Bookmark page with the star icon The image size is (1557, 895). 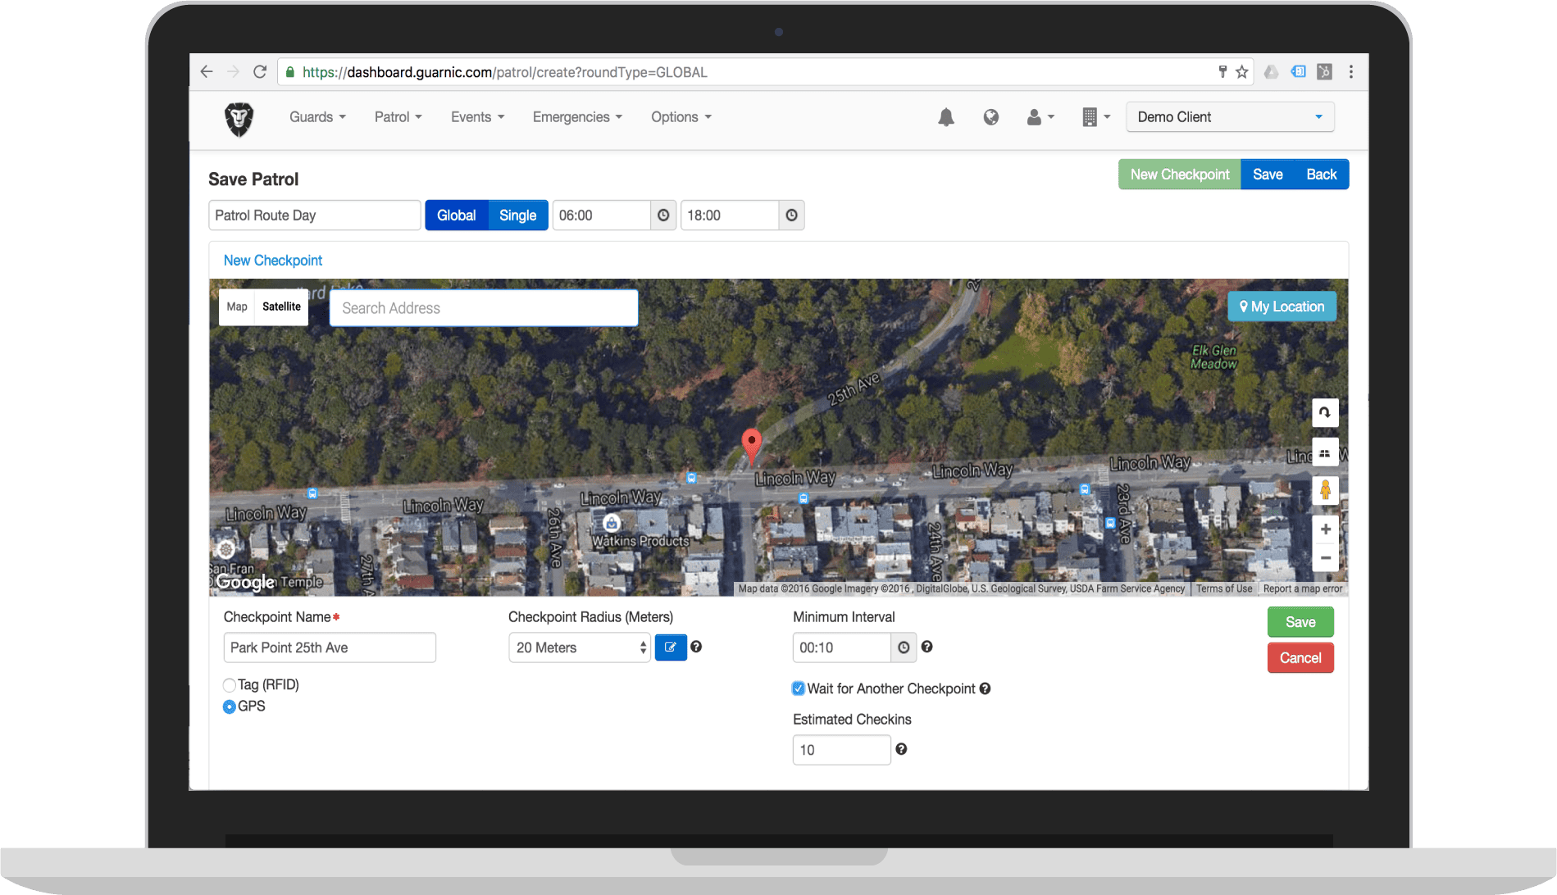coord(1241,72)
